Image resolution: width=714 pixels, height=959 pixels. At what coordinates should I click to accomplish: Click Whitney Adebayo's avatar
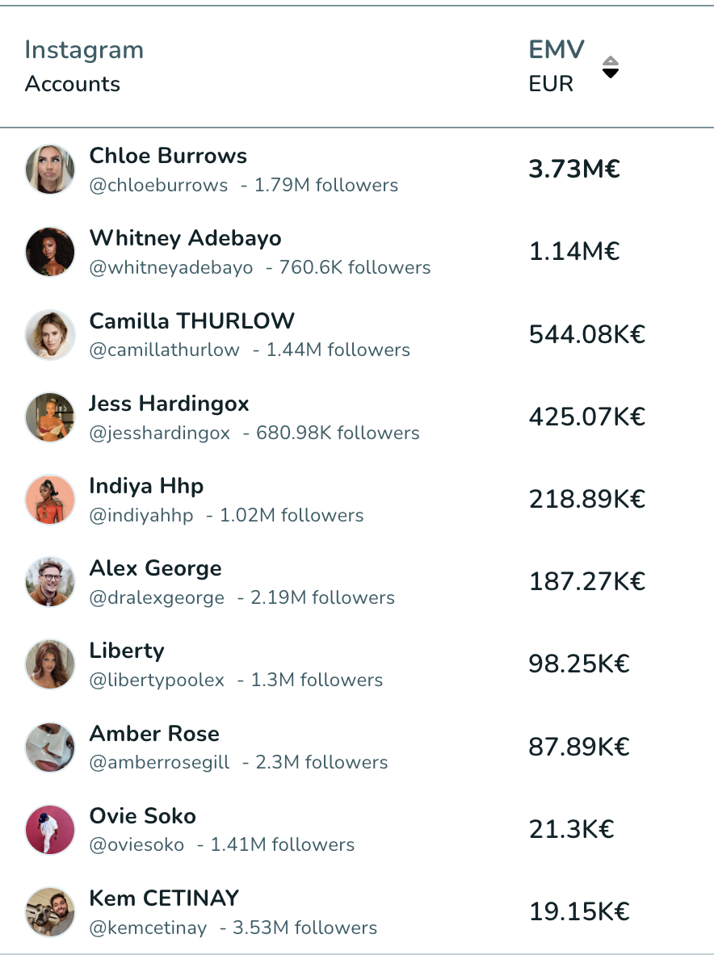coord(50,252)
